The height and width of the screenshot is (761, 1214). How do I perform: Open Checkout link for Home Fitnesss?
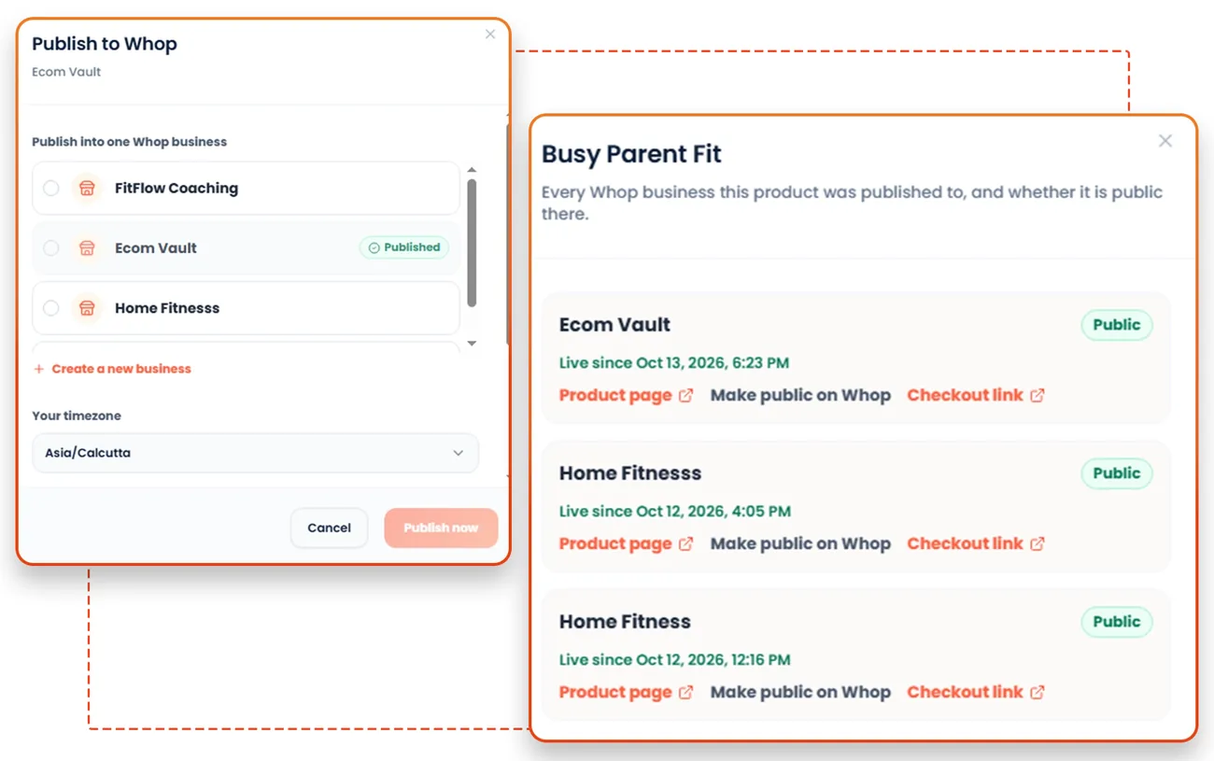pyautogui.click(x=966, y=543)
